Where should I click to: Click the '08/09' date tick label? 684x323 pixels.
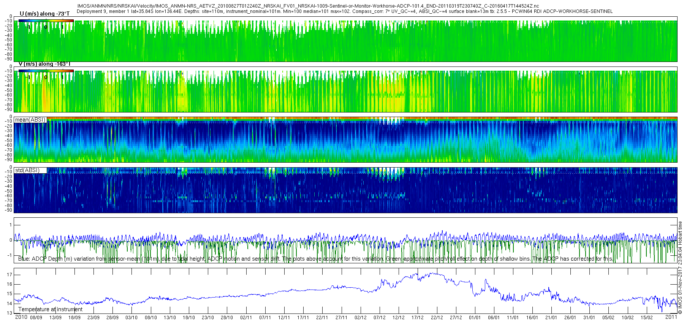point(36,318)
